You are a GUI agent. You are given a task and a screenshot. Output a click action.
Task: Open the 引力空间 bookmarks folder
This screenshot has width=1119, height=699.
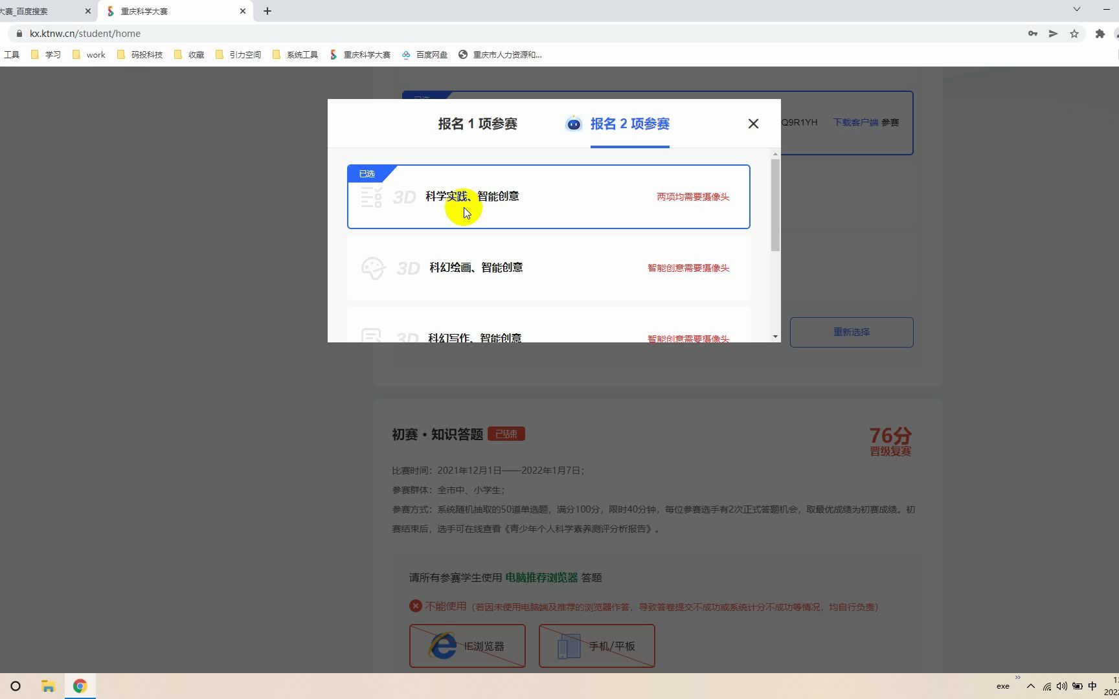pyautogui.click(x=238, y=55)
